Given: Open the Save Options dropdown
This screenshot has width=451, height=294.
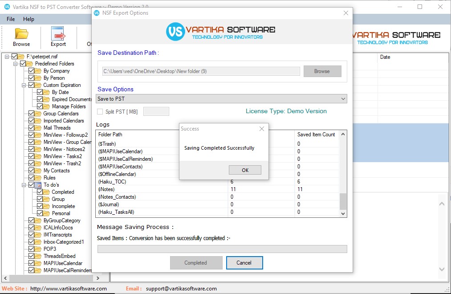Looking at the screenshot, I should point(221,99).
